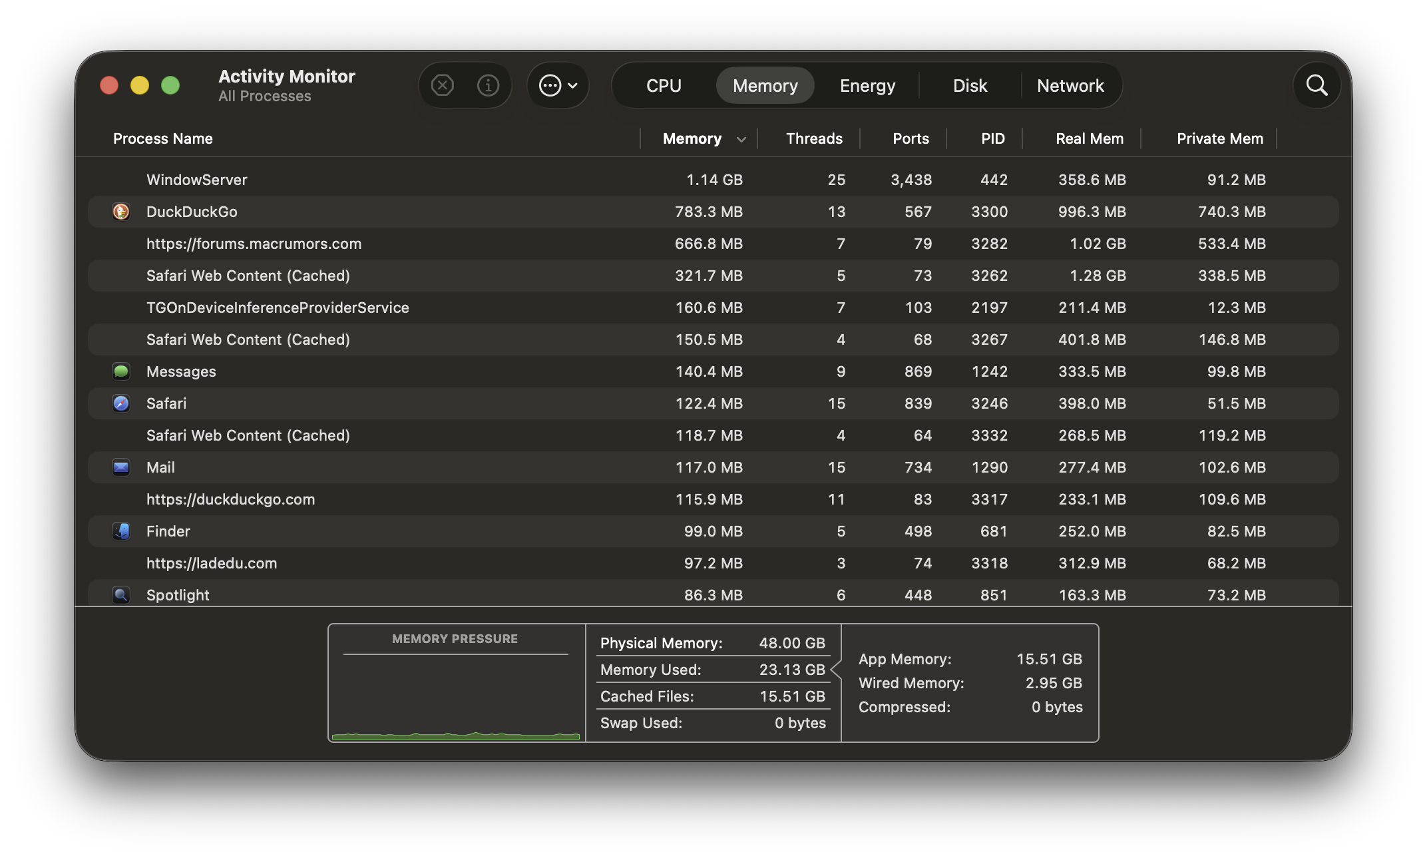Click the Messages app icon
1427x860 pixels.
pos(121,371)
